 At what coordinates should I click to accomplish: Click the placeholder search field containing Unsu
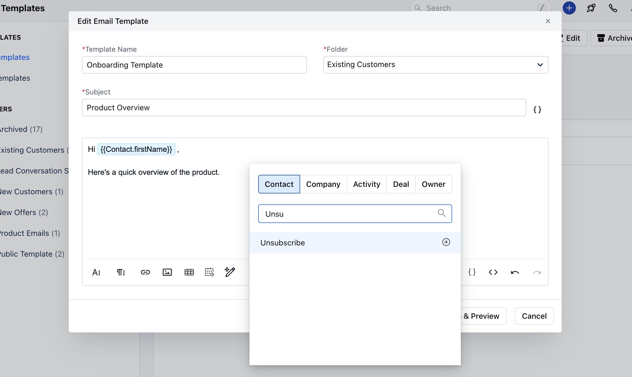click(x=348, y=214)
